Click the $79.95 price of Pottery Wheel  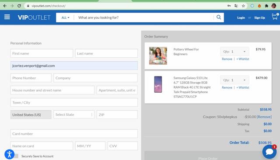pyautogui.click(x=261, y=49)
